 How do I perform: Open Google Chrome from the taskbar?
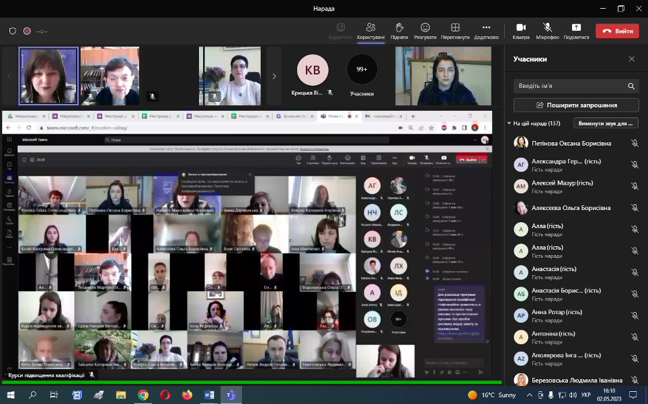point(143,395)
